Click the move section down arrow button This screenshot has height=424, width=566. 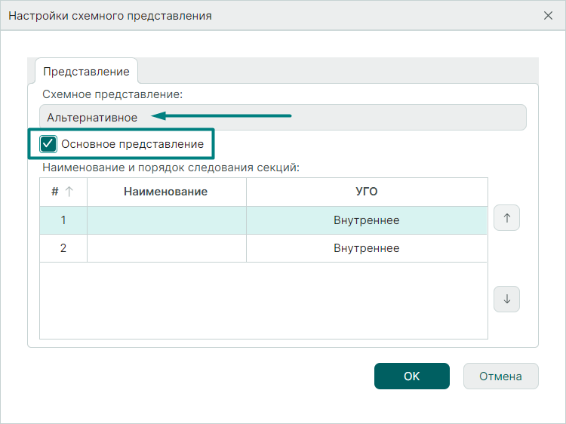point(506,299)
